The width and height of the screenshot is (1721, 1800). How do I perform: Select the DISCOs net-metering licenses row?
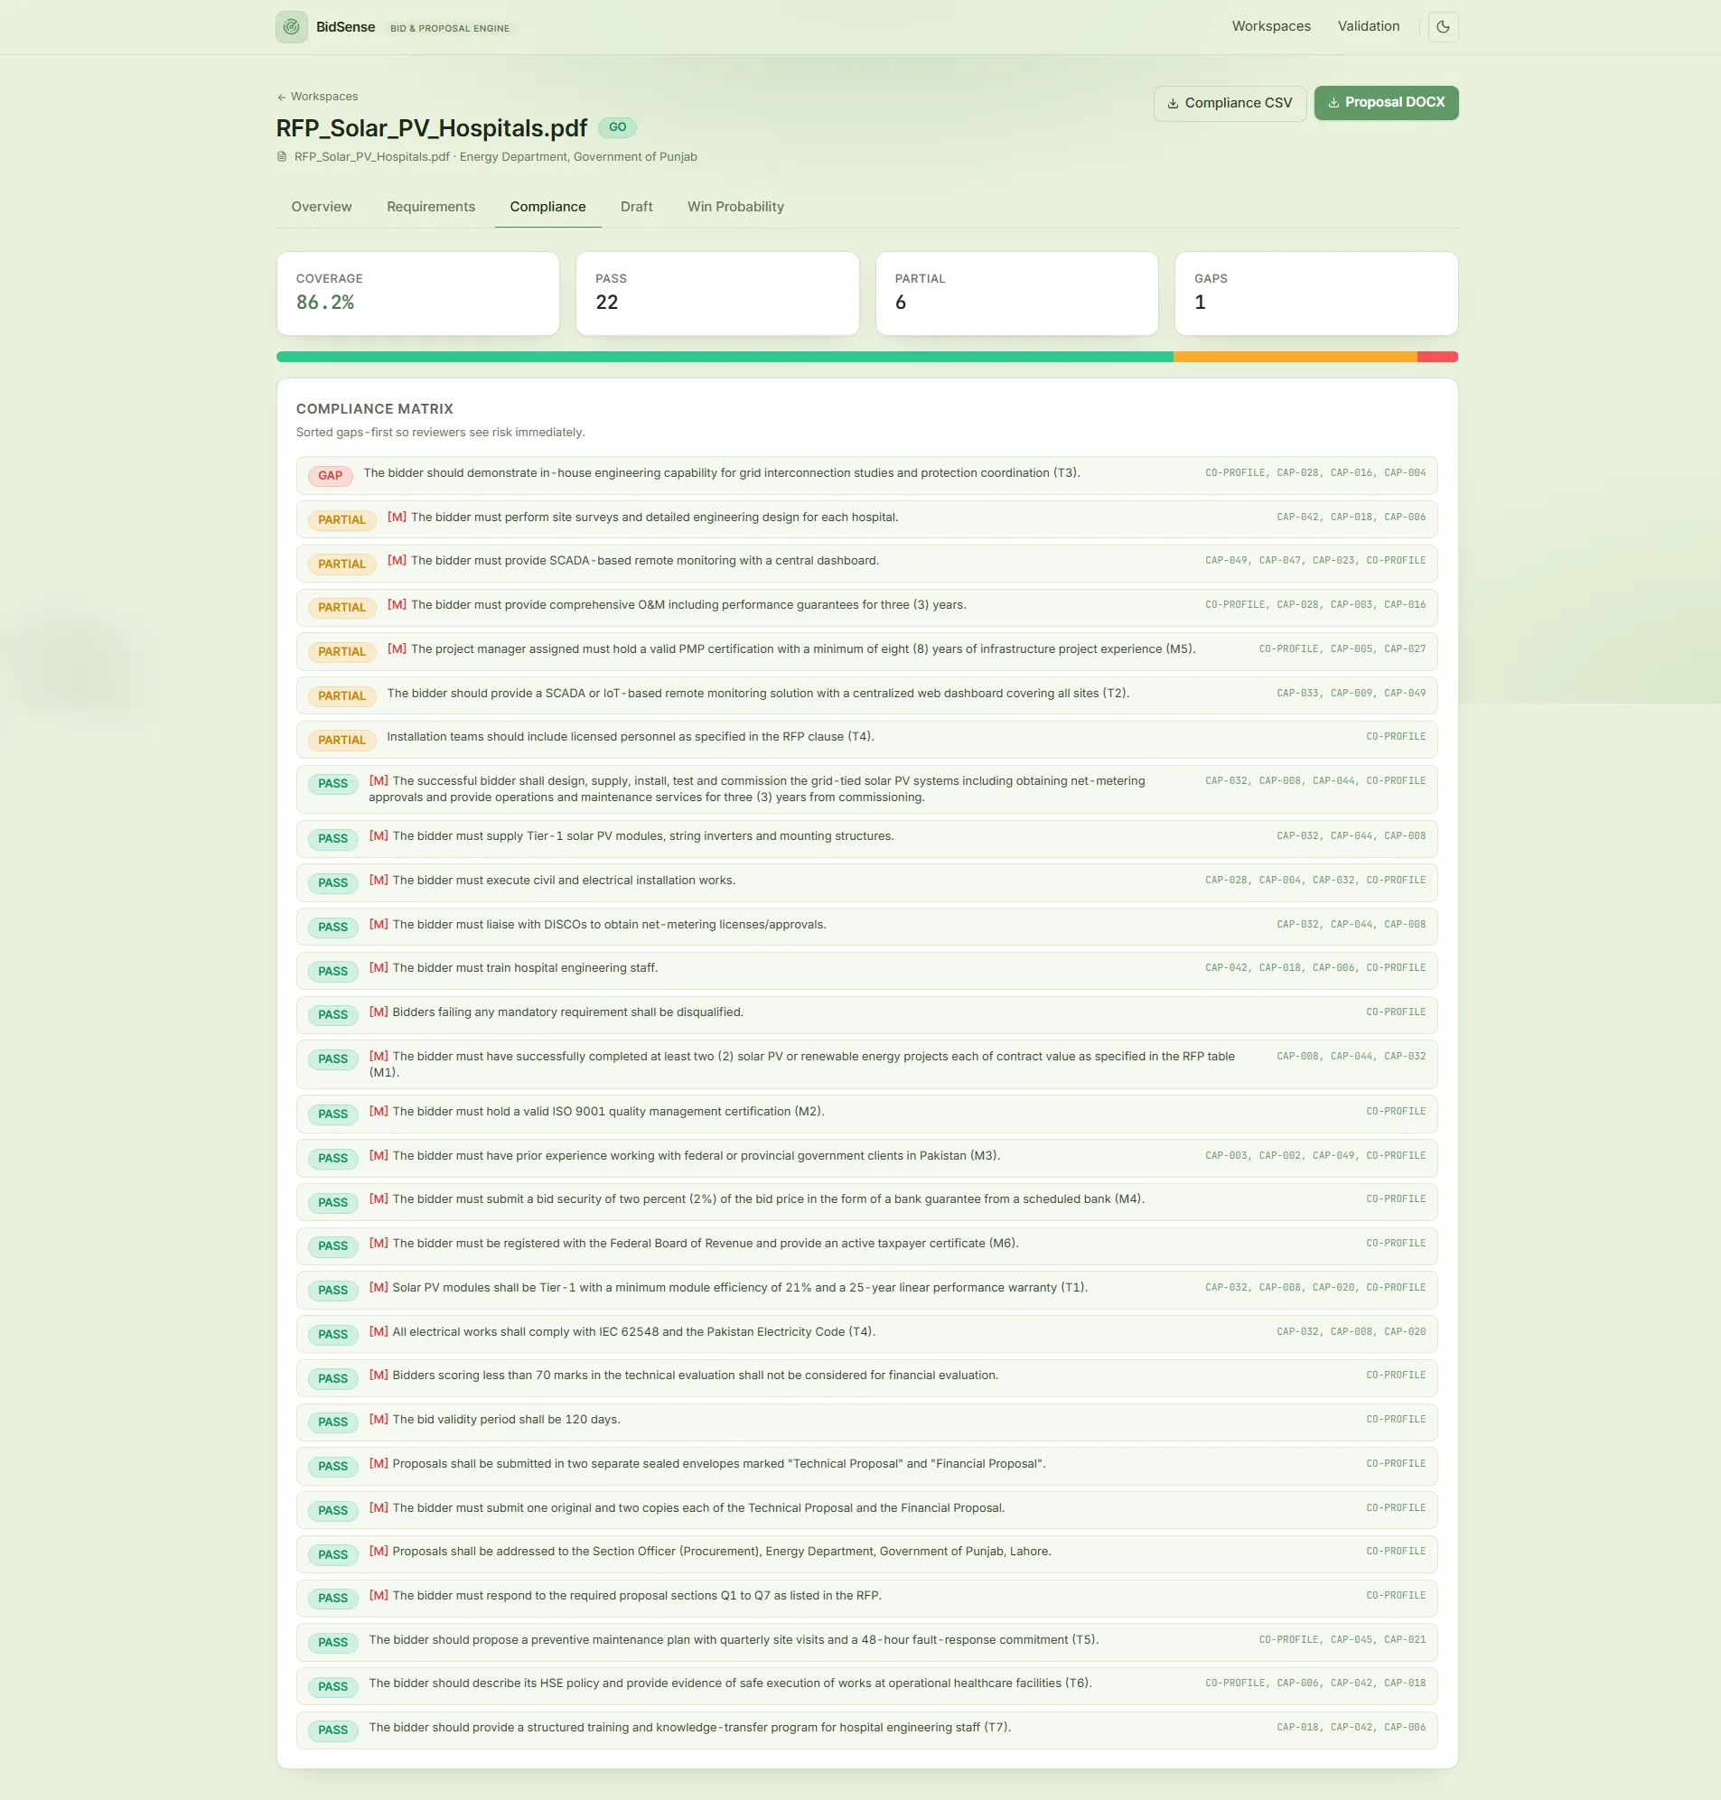tap(866, 926)
